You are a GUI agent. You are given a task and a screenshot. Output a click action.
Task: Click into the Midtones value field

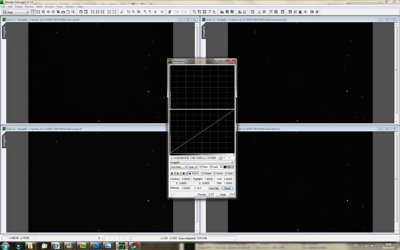coord(186,188)
